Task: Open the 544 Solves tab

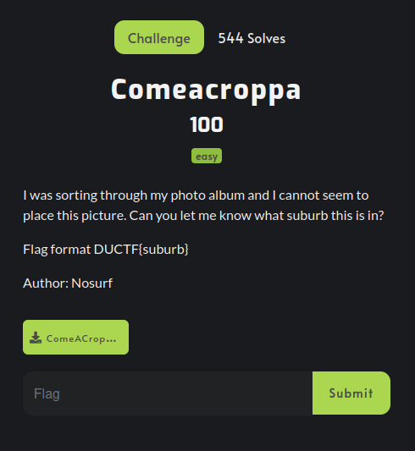Action: point(252,38)
